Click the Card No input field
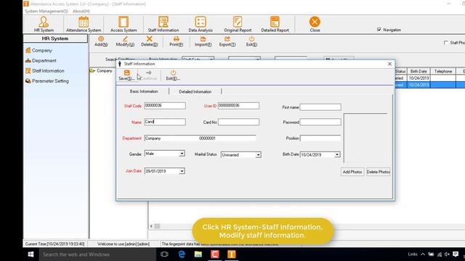465x261 pixels. (238, 122)
